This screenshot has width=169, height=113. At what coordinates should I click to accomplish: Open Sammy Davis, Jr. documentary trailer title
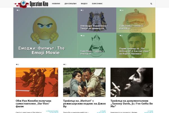click(132, 104)
